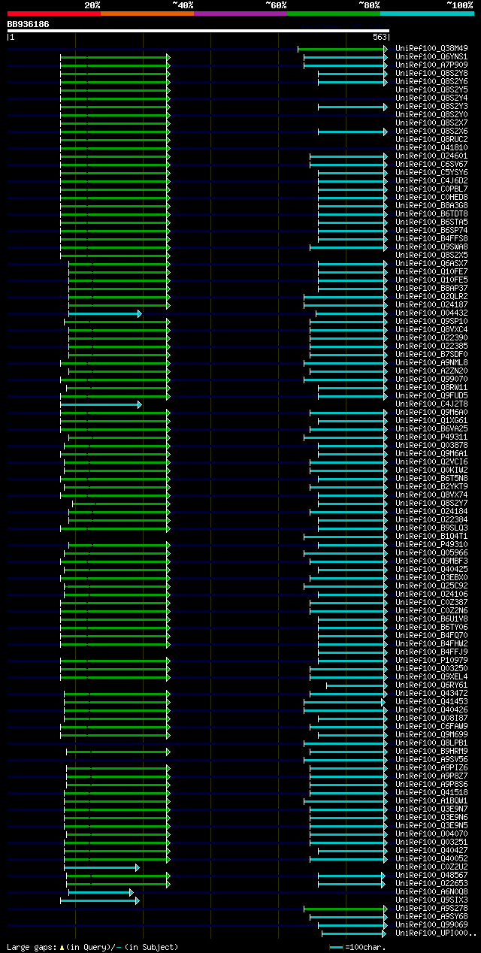The width and height of the screenshot is (481, 953).
Task: Click the white query sequence bar
Action: coord(198,31)
